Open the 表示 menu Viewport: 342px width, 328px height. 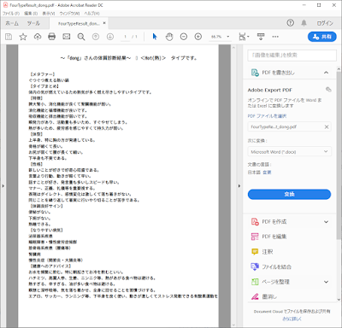pos(49,14)
